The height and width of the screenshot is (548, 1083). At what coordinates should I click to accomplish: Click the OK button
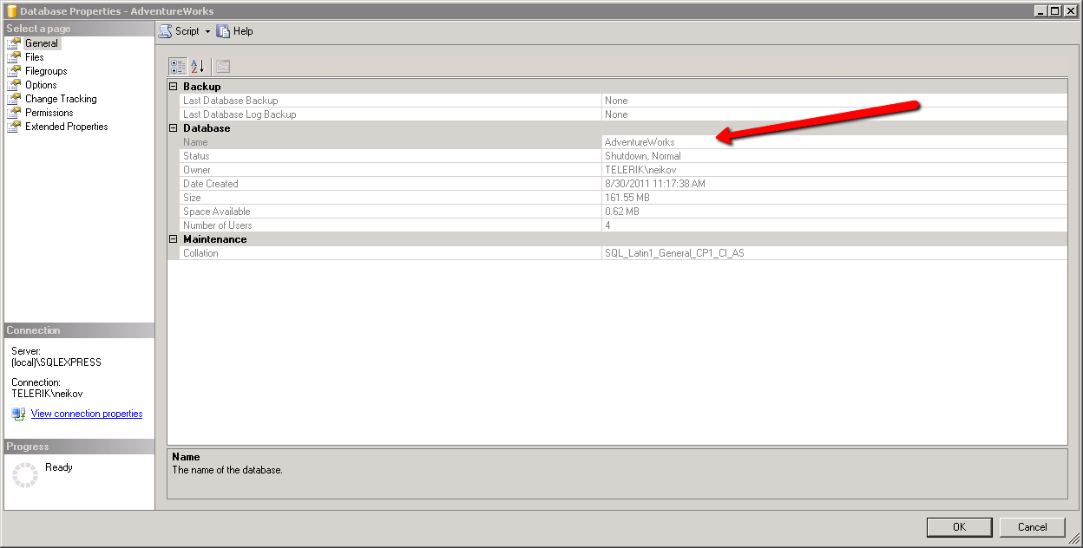(x=959, y=526)
